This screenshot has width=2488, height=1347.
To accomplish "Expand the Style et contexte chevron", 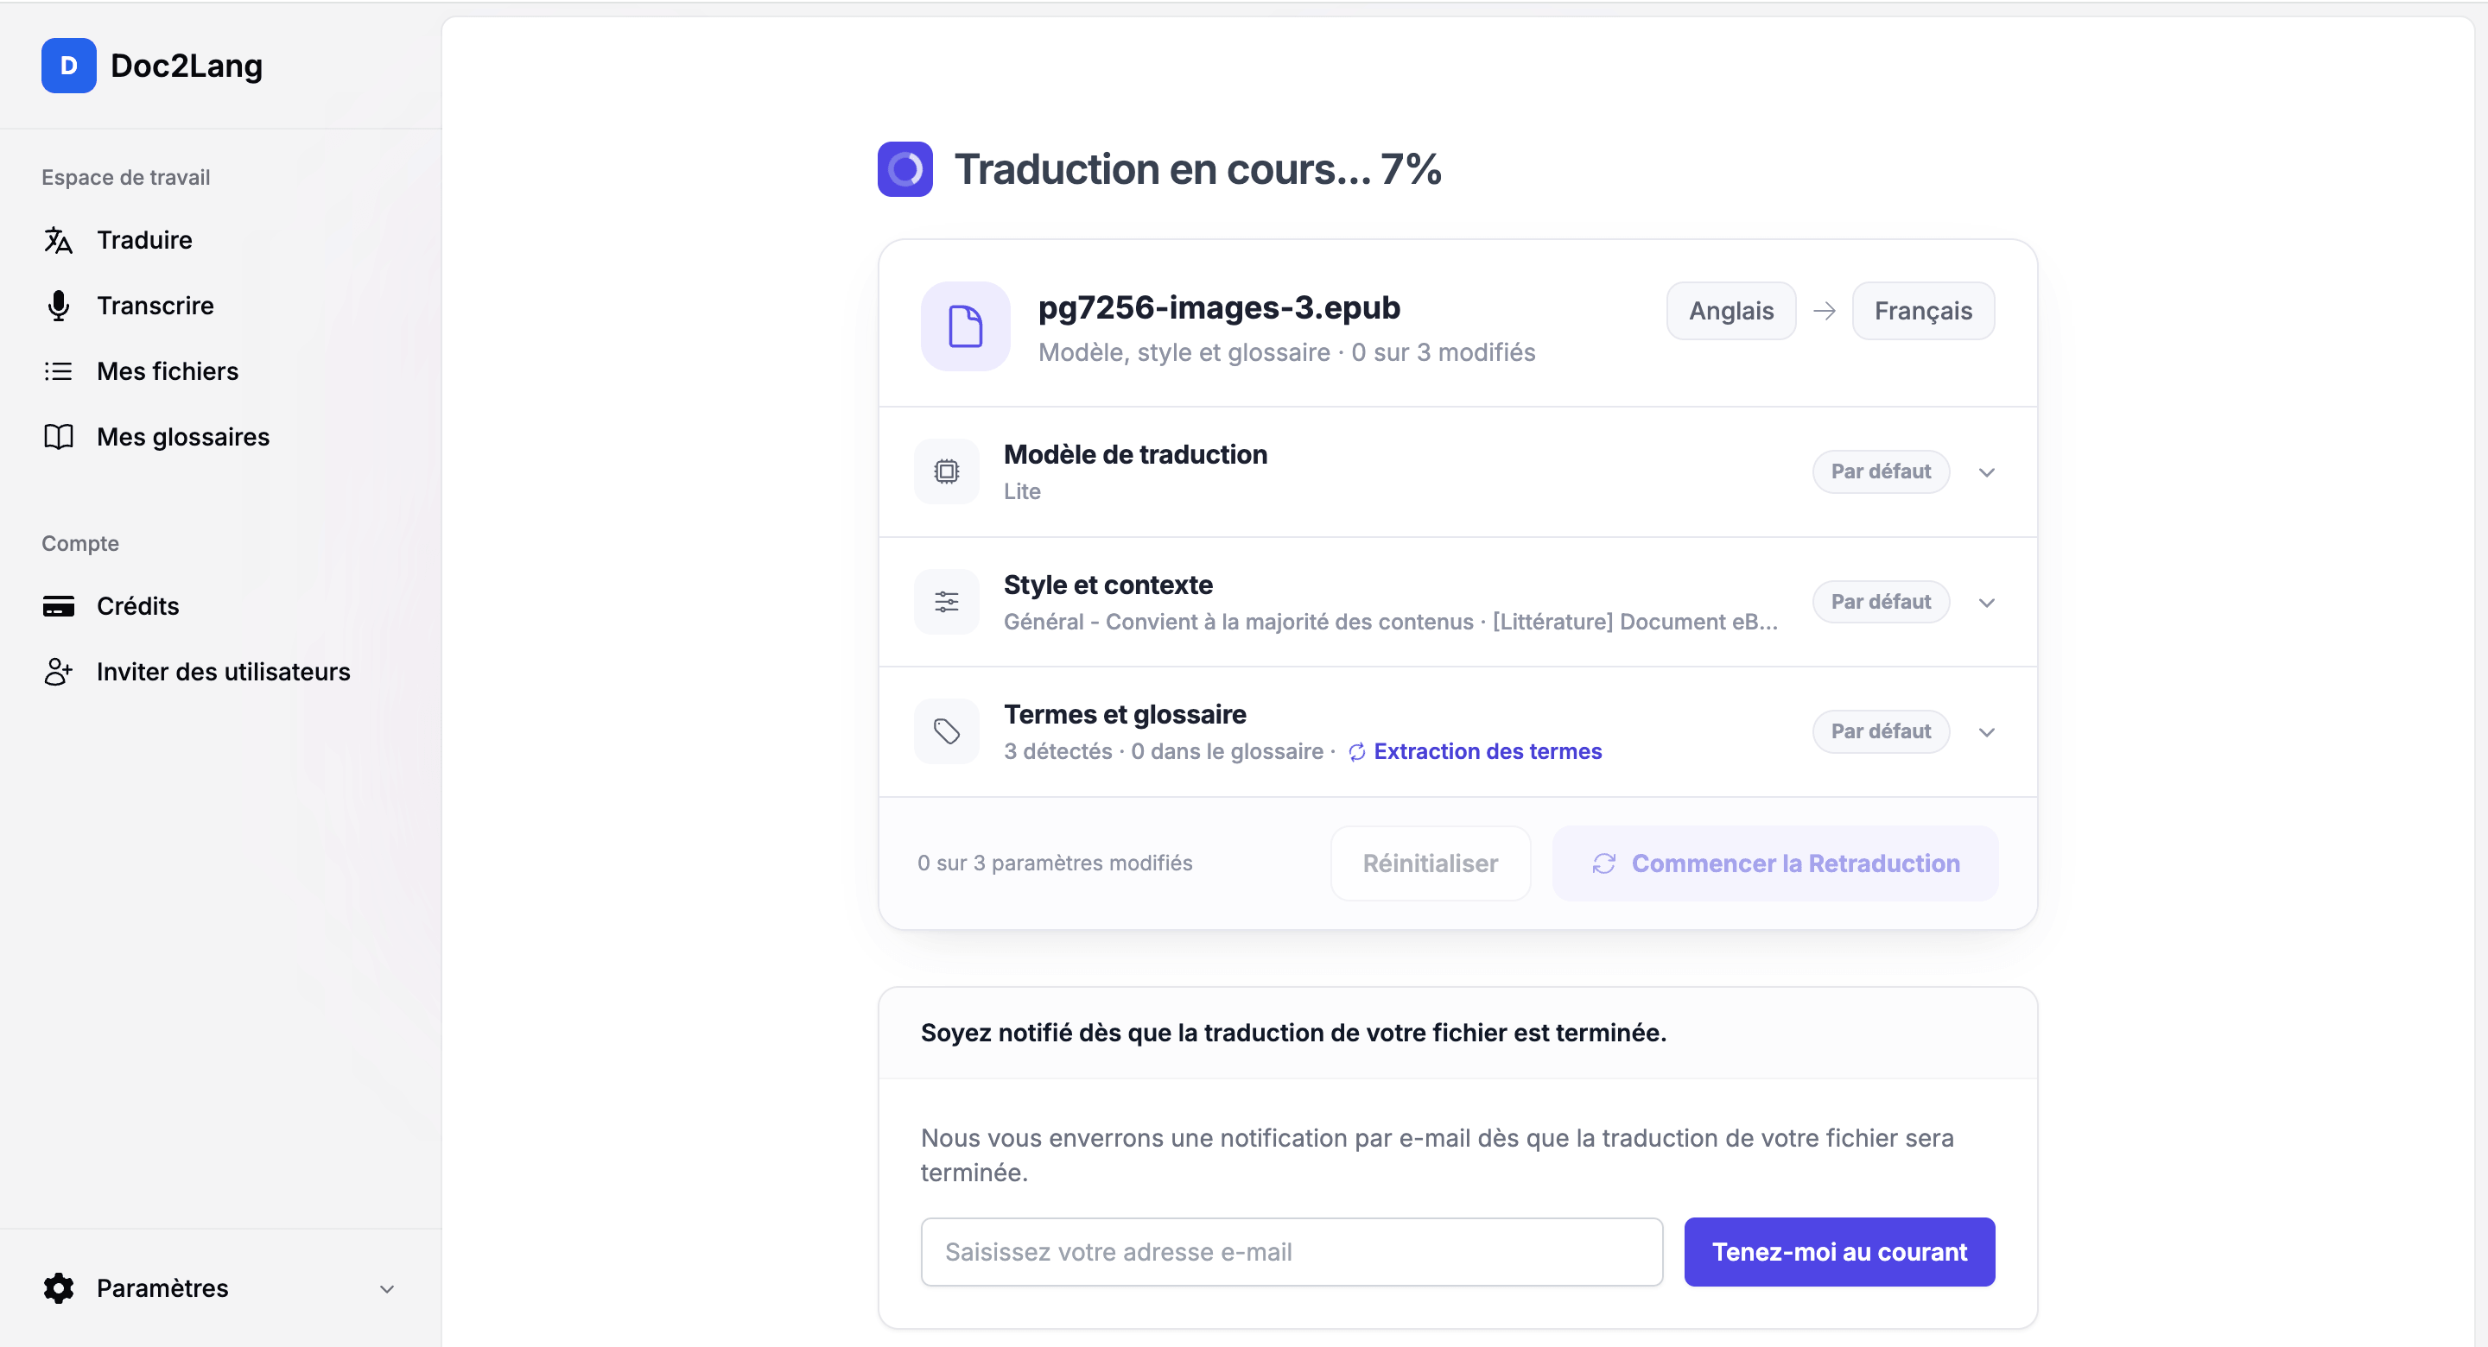I will coord(1987,603).
